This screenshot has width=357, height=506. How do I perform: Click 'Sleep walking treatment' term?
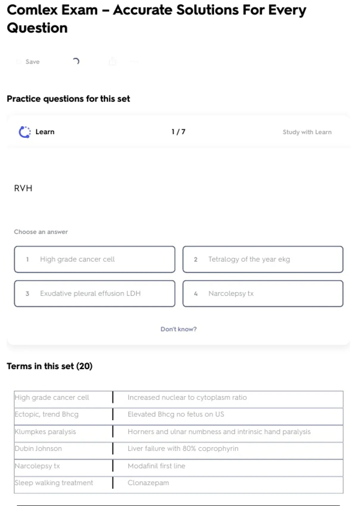(x=54, y=483)
